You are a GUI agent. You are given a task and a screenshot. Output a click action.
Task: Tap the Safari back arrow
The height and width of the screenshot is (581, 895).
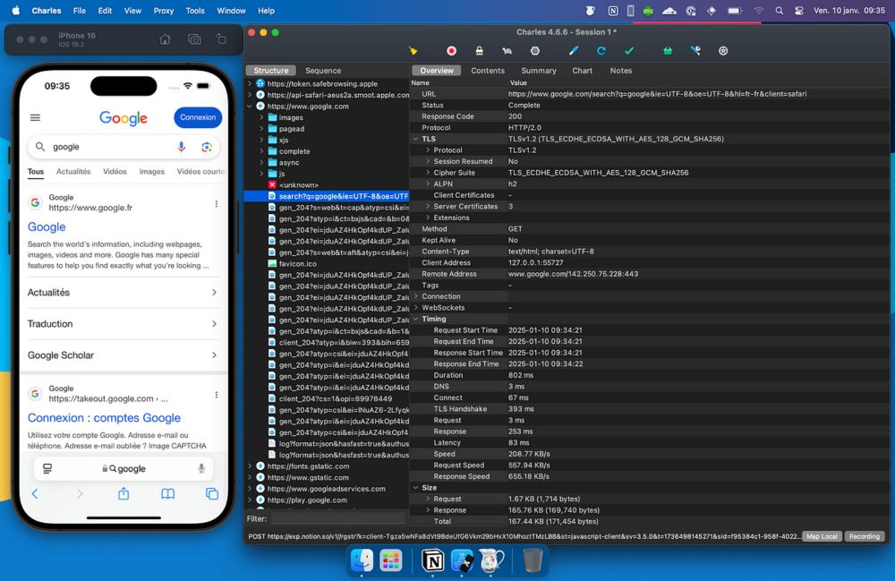click(35, 493)
